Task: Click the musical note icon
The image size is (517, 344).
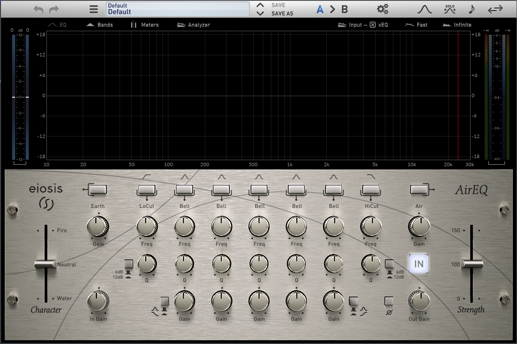Action: [x=472, y=9]
